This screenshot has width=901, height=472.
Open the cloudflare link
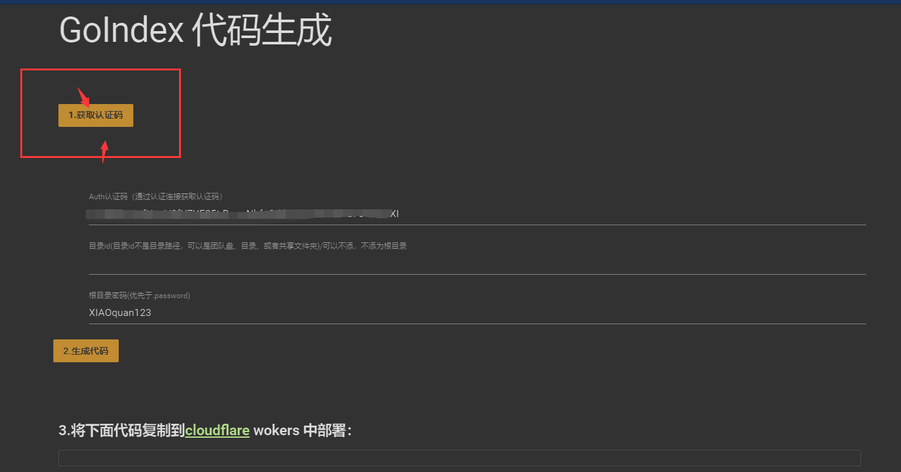click(217, 430)
